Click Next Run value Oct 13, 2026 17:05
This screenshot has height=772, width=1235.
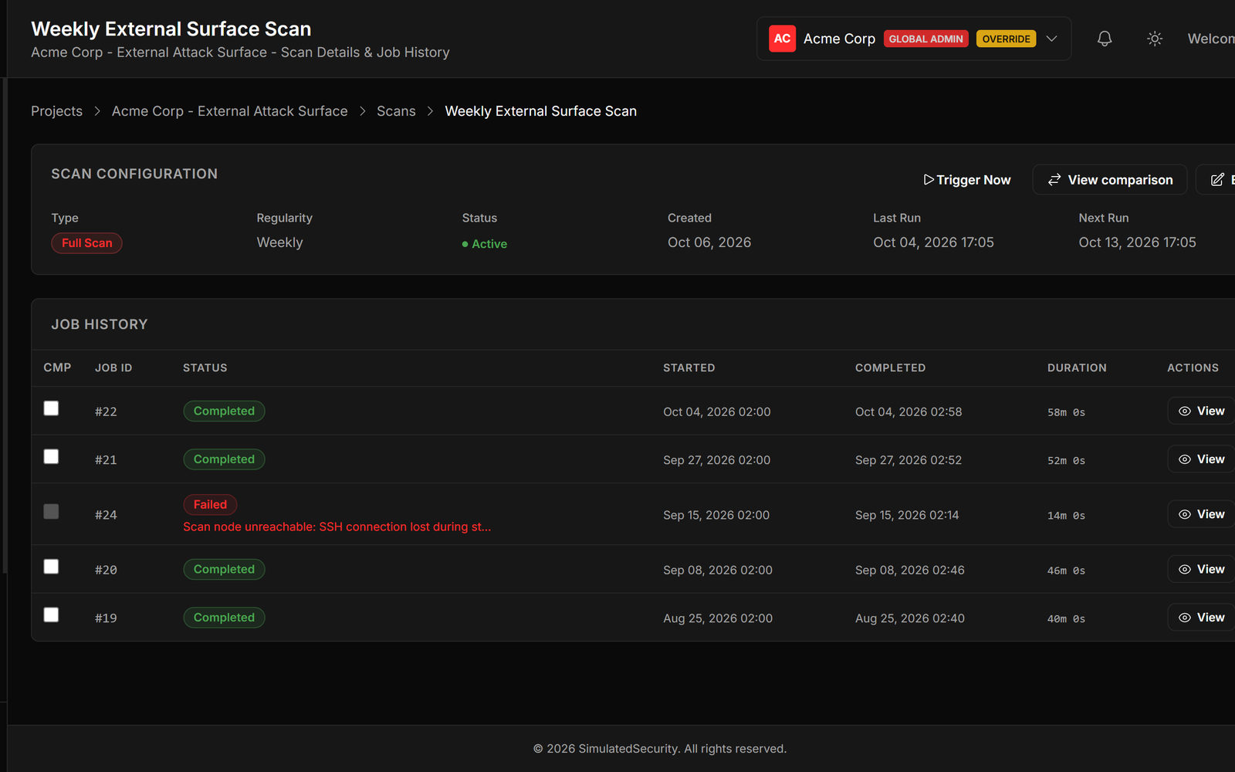[x=1137, y=242]
